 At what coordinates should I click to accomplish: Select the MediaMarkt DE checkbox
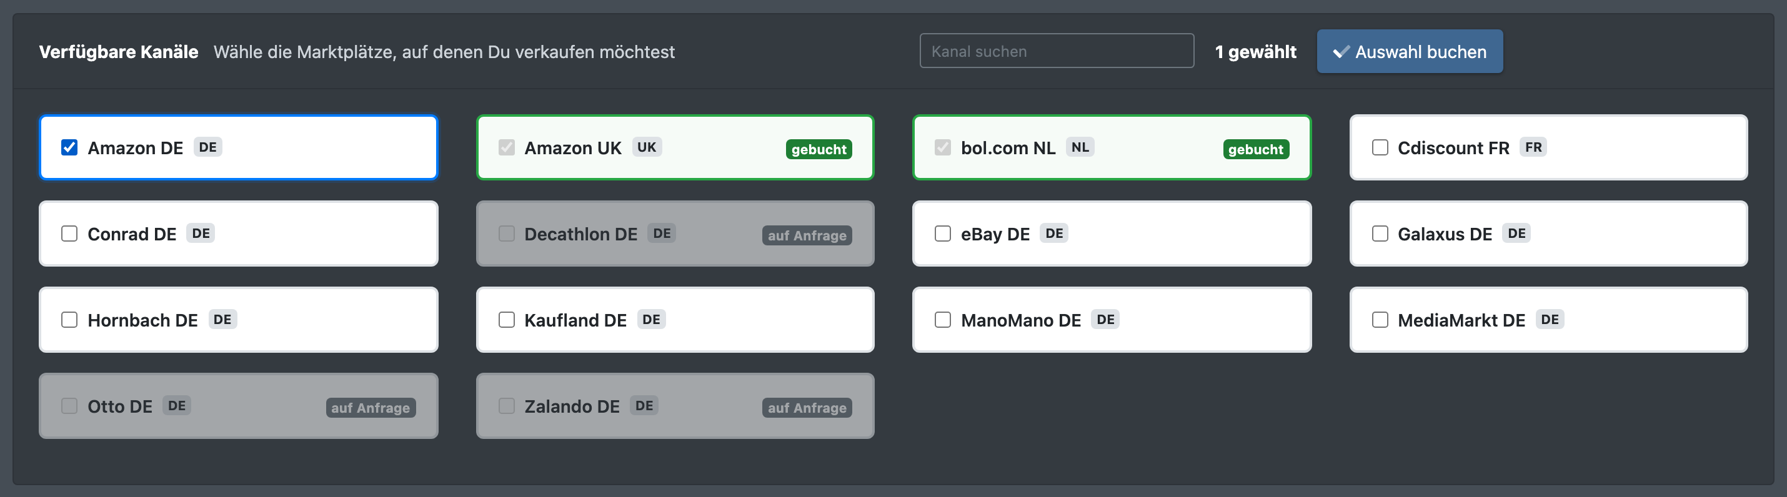tap(1380, 320)
